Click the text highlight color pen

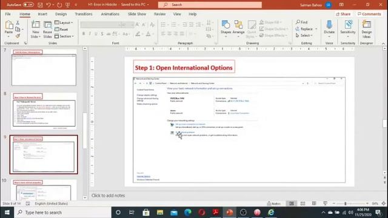click(138, 34)
